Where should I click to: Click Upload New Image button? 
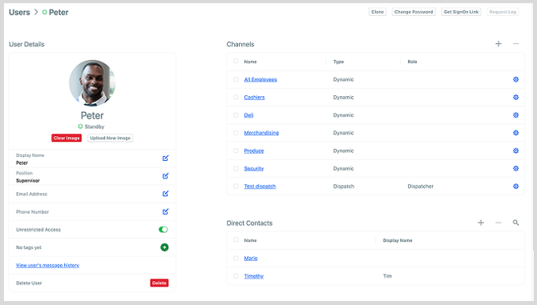pos(110,138)
